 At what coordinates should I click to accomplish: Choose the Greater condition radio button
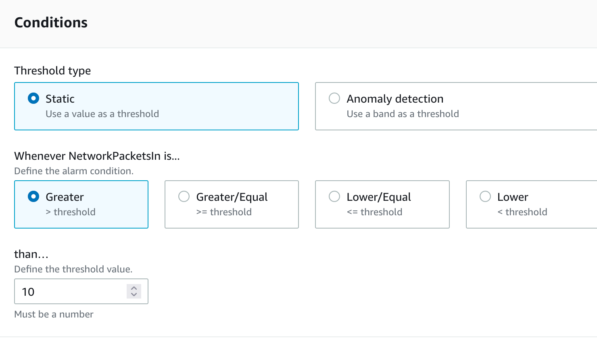pyautogui.click(x=33, y=197)
